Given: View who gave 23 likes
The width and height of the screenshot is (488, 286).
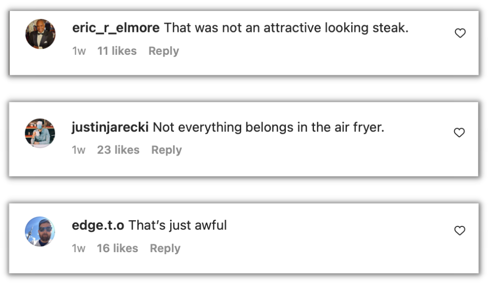Looking at the screenshot, I should [x=118, y=150].
